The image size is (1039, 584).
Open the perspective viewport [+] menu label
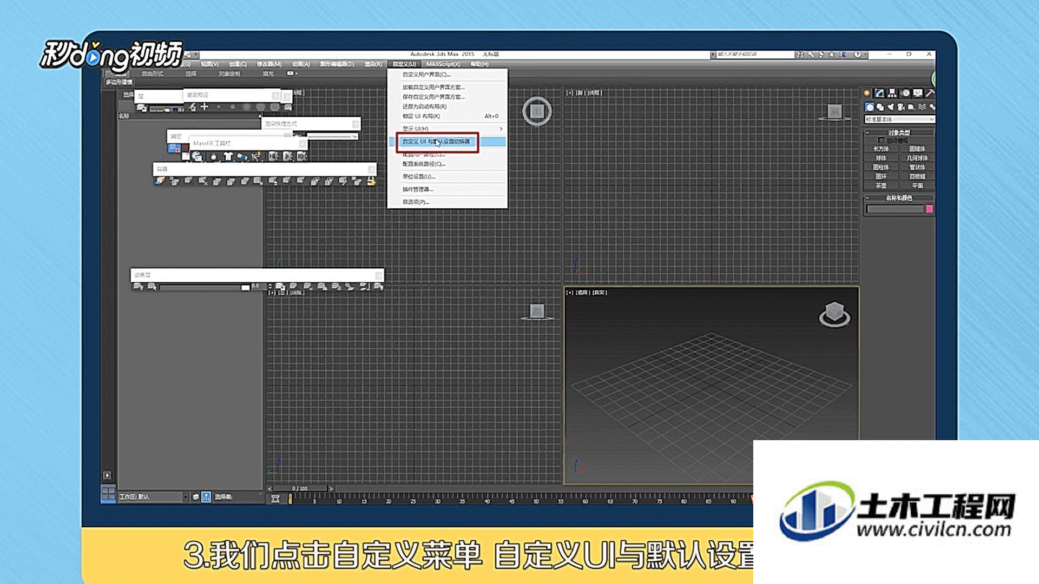pos(569,293)
